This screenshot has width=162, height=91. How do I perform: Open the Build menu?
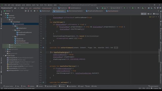(34, 5)
